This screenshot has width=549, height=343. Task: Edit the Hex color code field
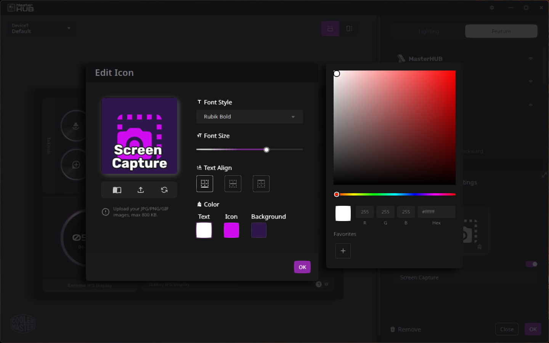tap(437, 212)
